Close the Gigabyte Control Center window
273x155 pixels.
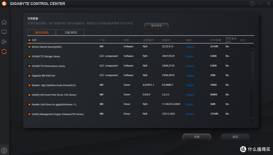[x=268, y=4]
